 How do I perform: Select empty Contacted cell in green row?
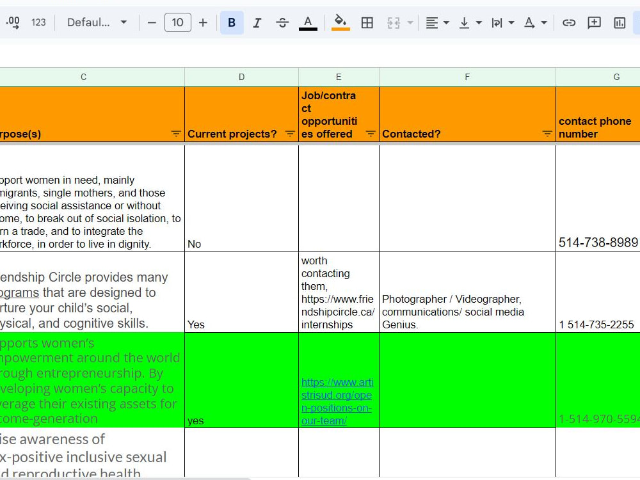tap(467, 380)
